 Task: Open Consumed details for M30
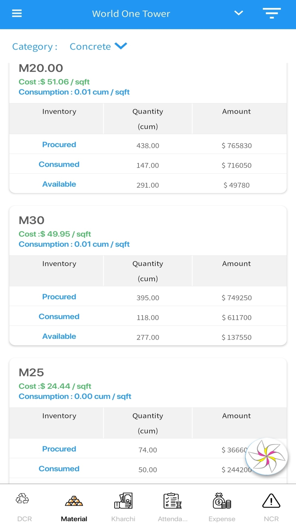click(x=59, y=317)
